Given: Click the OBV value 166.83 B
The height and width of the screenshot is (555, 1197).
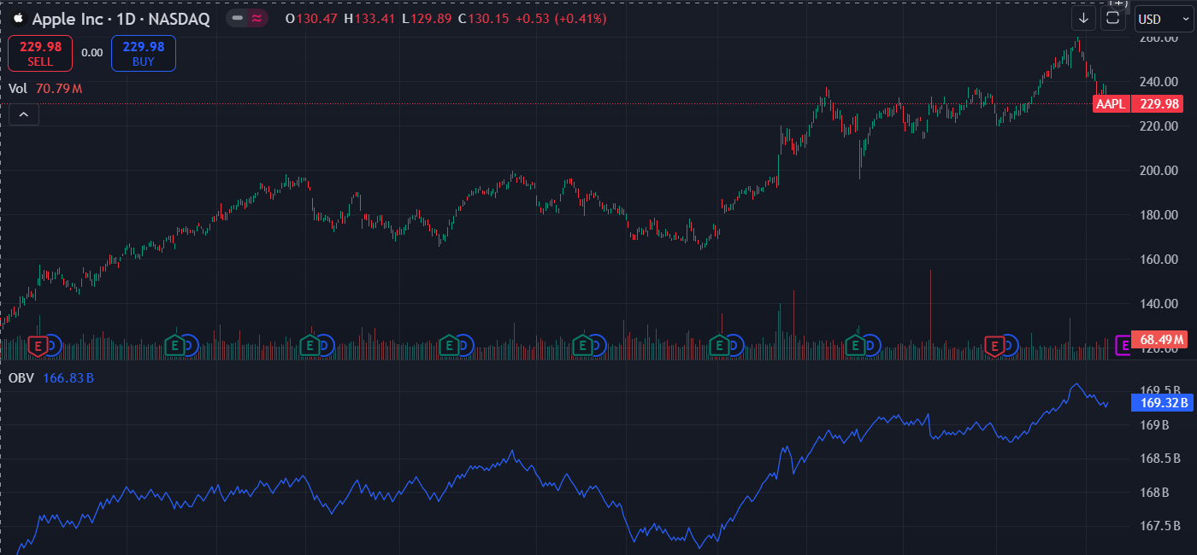Looking at the screenshot, I should click(68, 377).
